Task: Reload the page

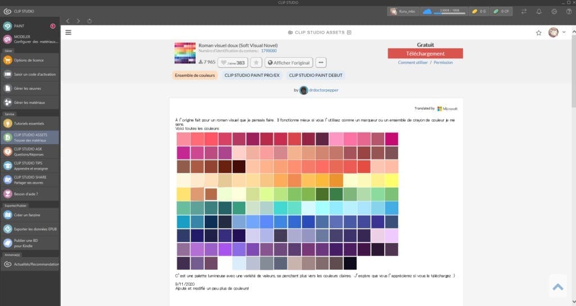Action: point(89,21)
